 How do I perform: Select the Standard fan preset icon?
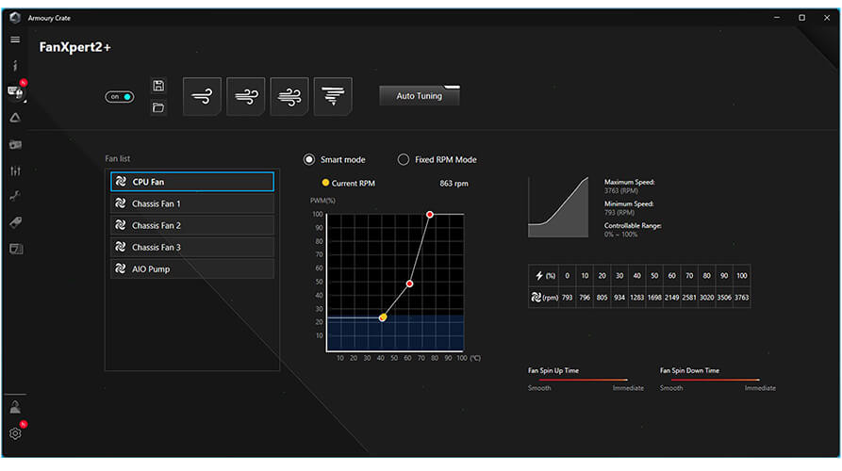point(245,96)
